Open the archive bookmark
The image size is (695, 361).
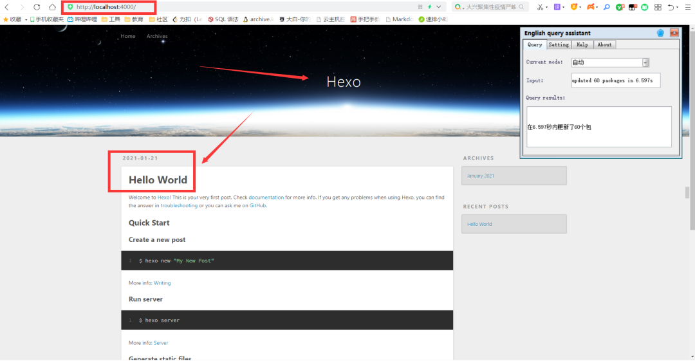(x=259, y=19)
